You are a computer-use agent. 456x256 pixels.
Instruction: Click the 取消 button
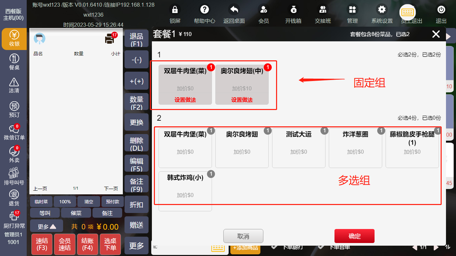pyautogui.click(x=243, y=236)
